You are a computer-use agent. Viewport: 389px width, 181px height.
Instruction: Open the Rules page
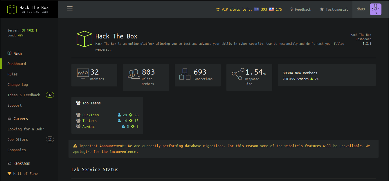click(x=12, y=74)
